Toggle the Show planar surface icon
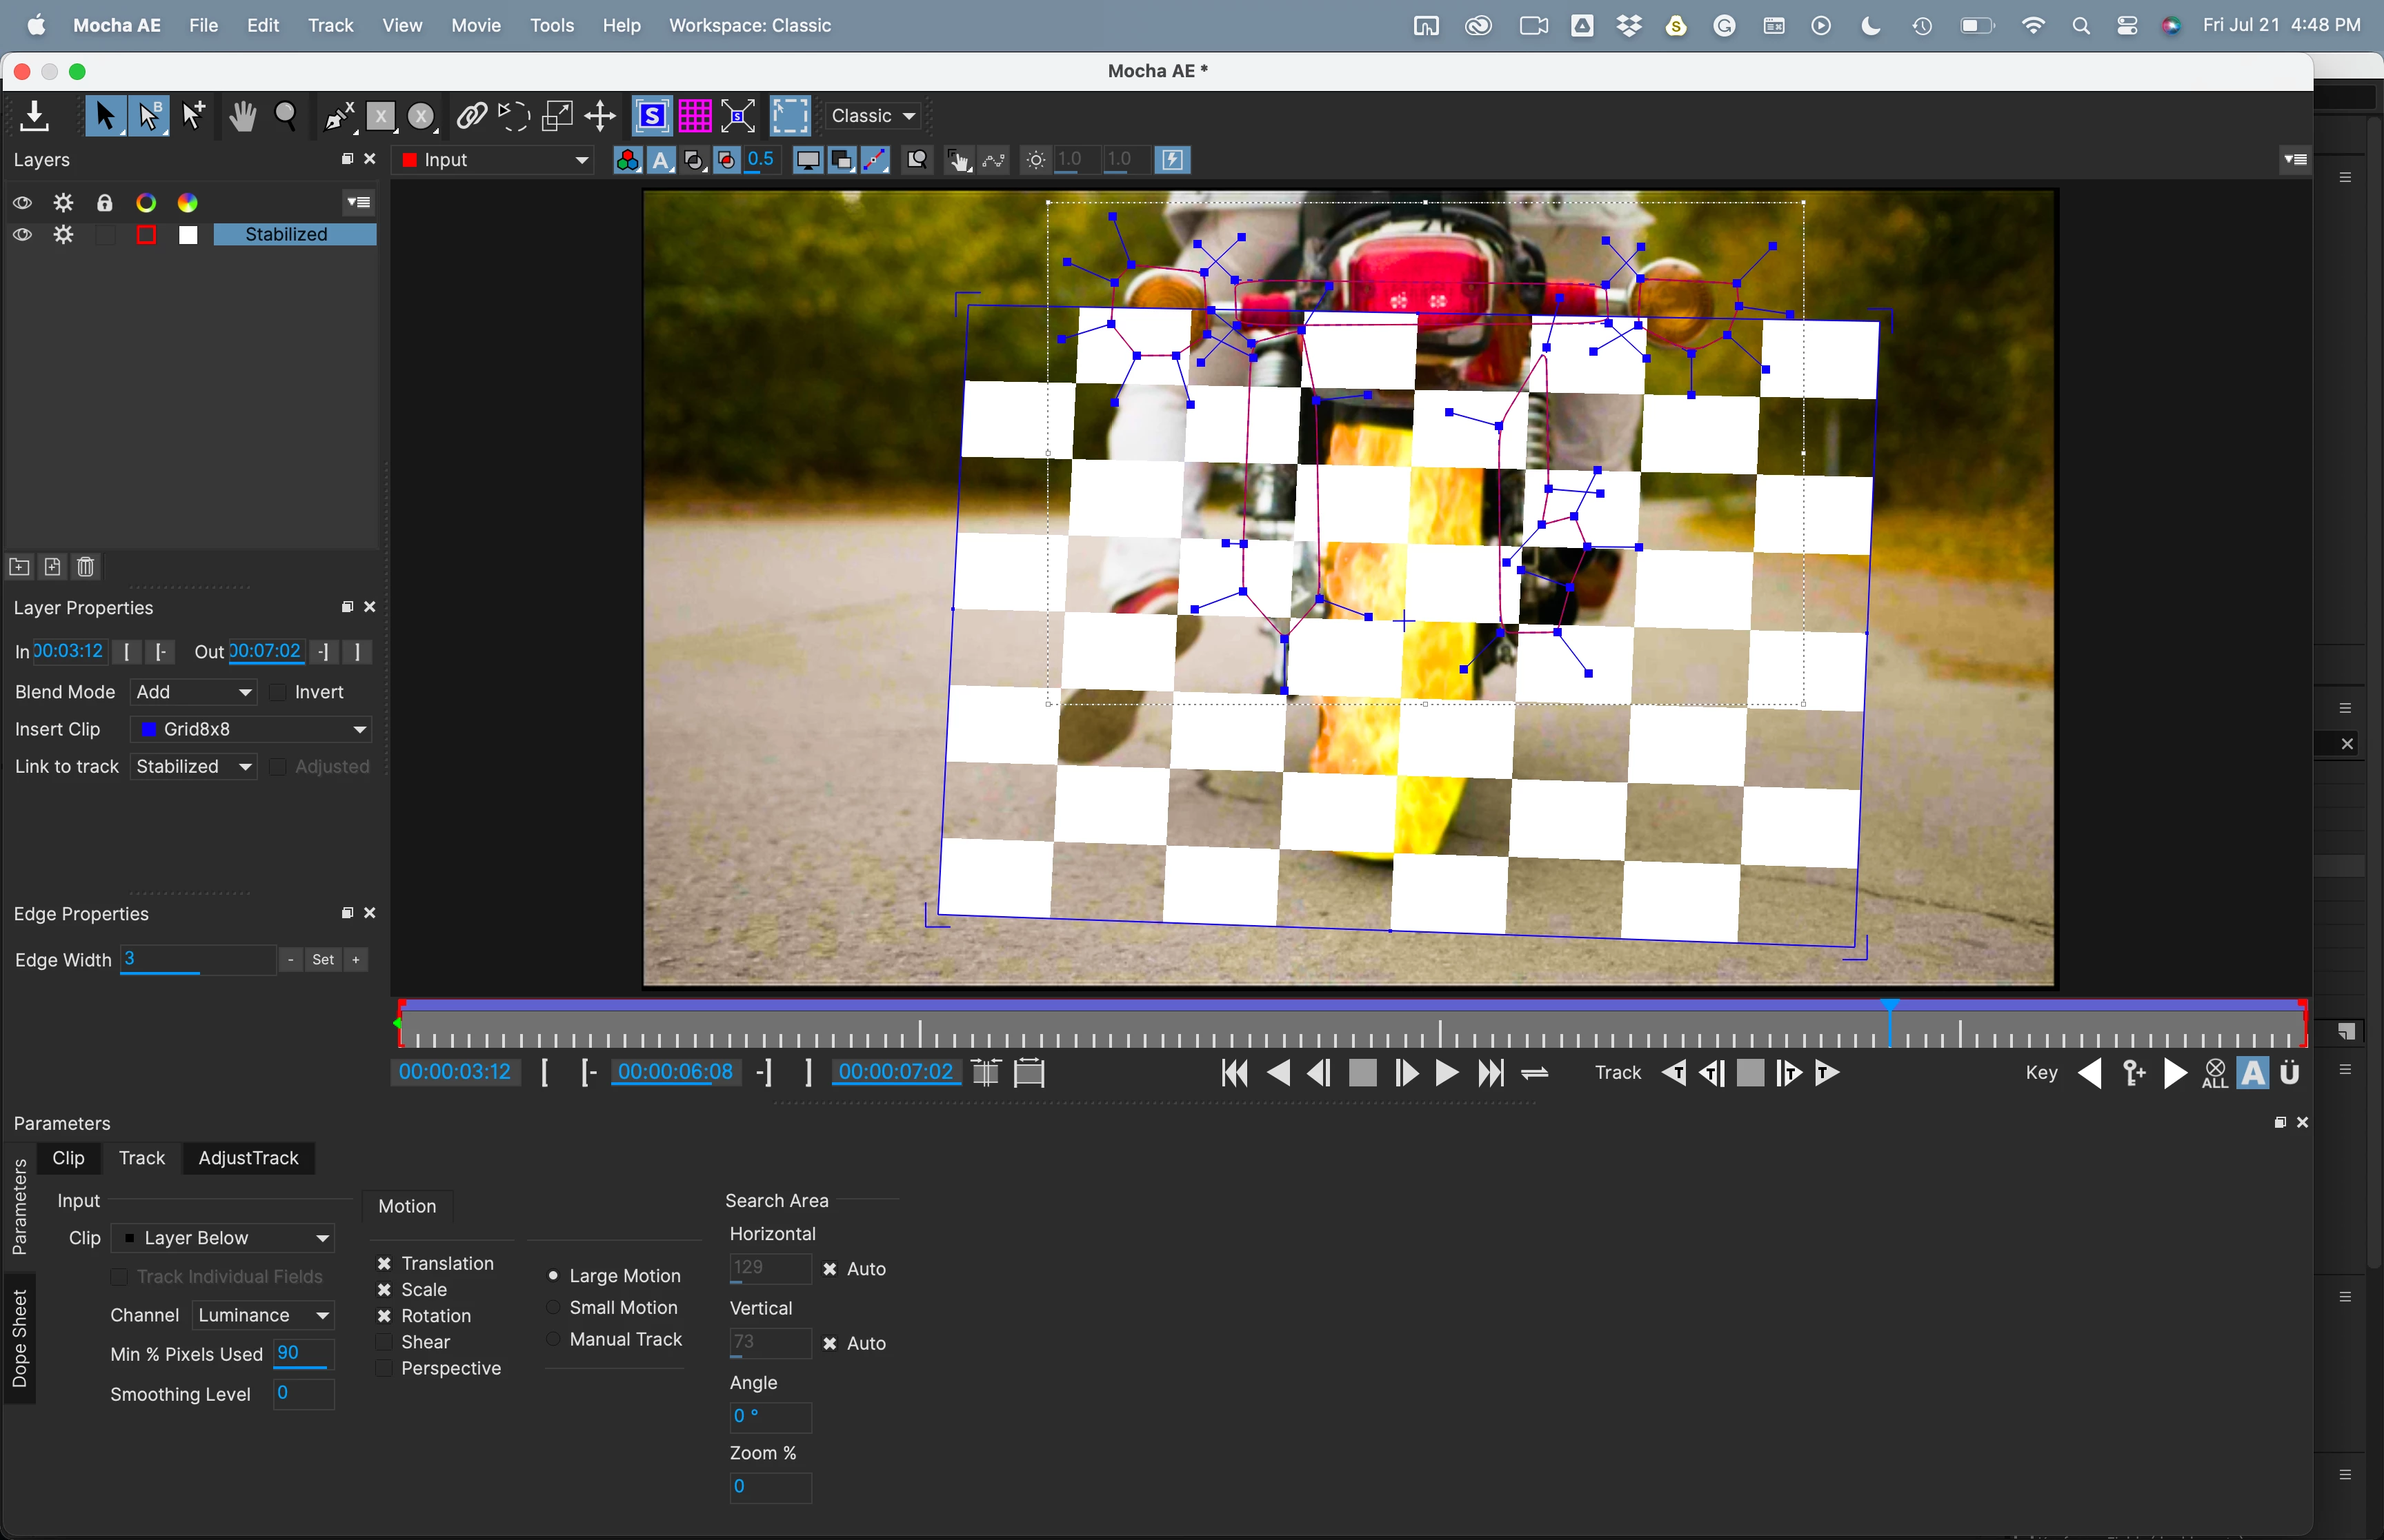Image resolution: width=2384 pixels, height=1540 pixels. [651, 116]
